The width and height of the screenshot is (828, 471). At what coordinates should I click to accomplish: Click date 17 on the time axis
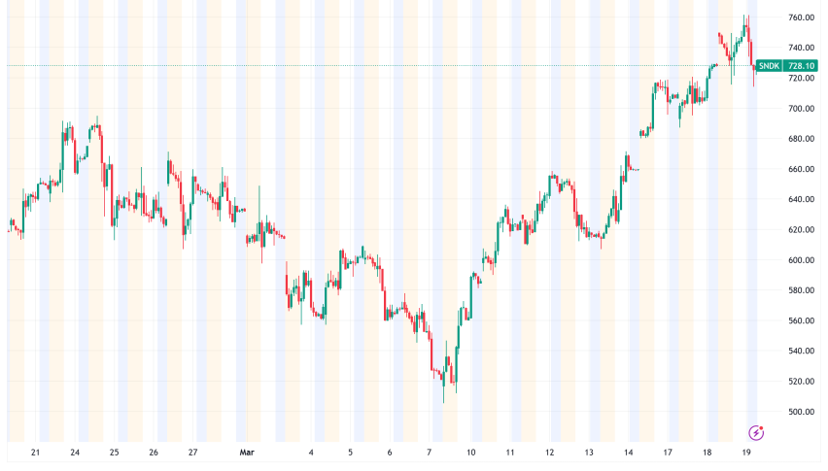click(669, 453)
